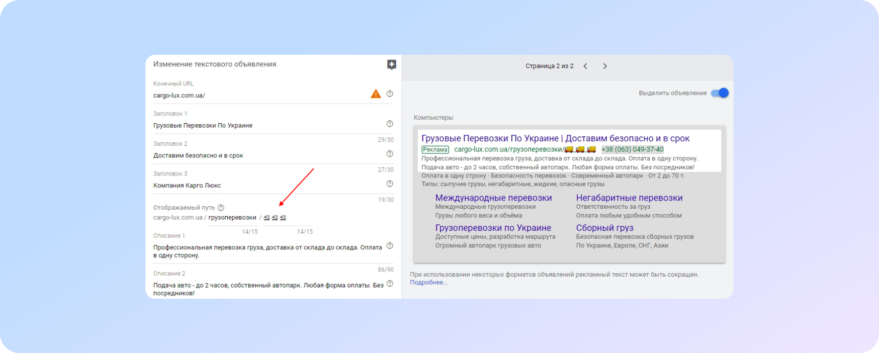Click the Компьютеры preview label
The height and width of the screenshot is (353, 879).
(x=433, y=118)
